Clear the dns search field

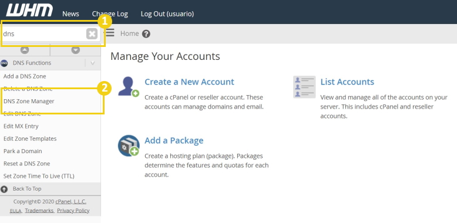pos(92,34)
